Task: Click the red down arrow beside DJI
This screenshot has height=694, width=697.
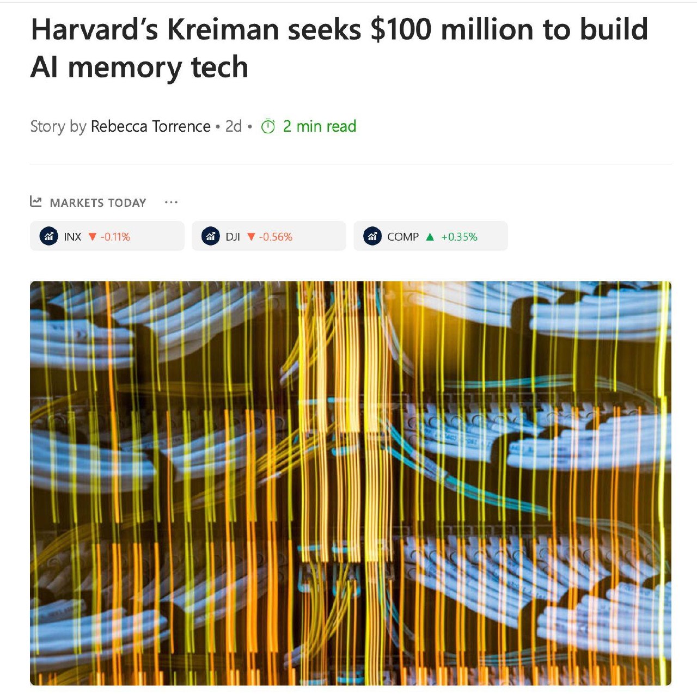Action: click(251, 237)
